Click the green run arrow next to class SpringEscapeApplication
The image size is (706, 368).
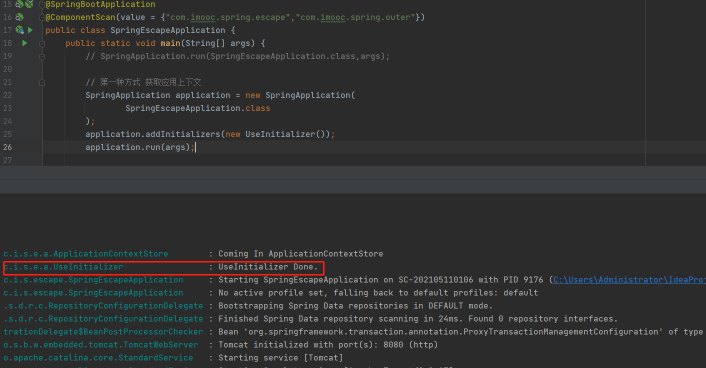30,30
